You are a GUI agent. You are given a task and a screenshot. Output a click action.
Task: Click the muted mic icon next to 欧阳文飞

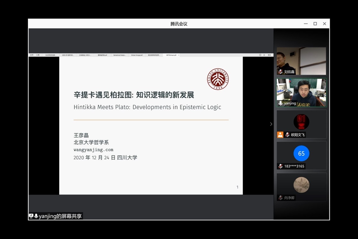(x=287, y=135)
